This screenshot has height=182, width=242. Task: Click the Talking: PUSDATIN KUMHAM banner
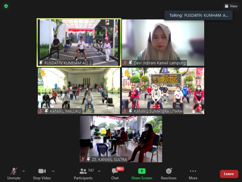(x=198, y=15)
